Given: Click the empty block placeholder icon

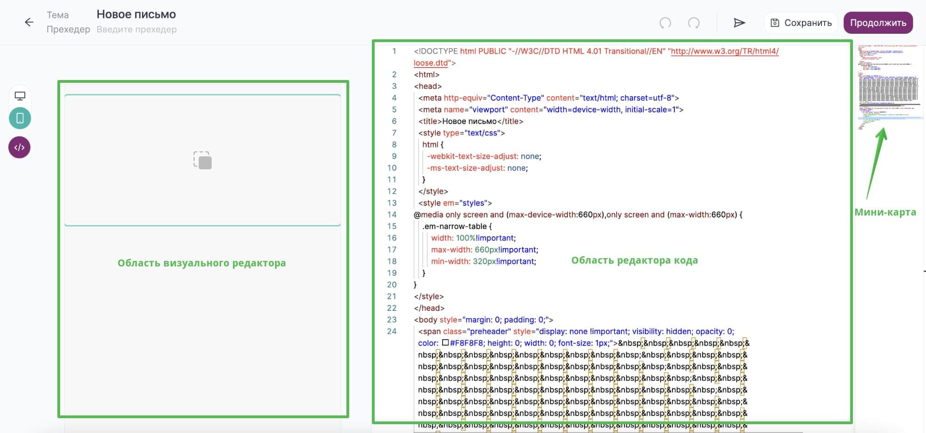Looking at the screenshot, I should pos(203,160).
